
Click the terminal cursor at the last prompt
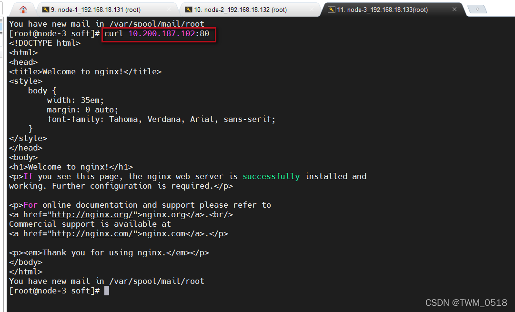107,291
